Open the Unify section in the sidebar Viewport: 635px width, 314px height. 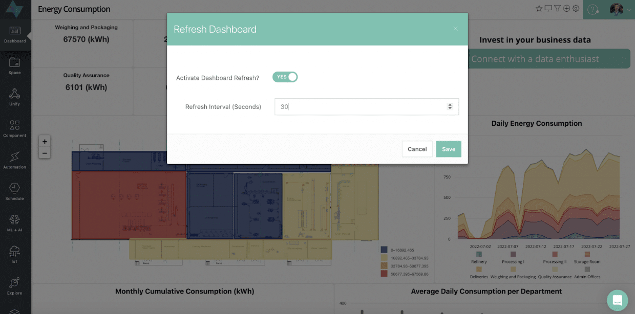coord(15,98)
